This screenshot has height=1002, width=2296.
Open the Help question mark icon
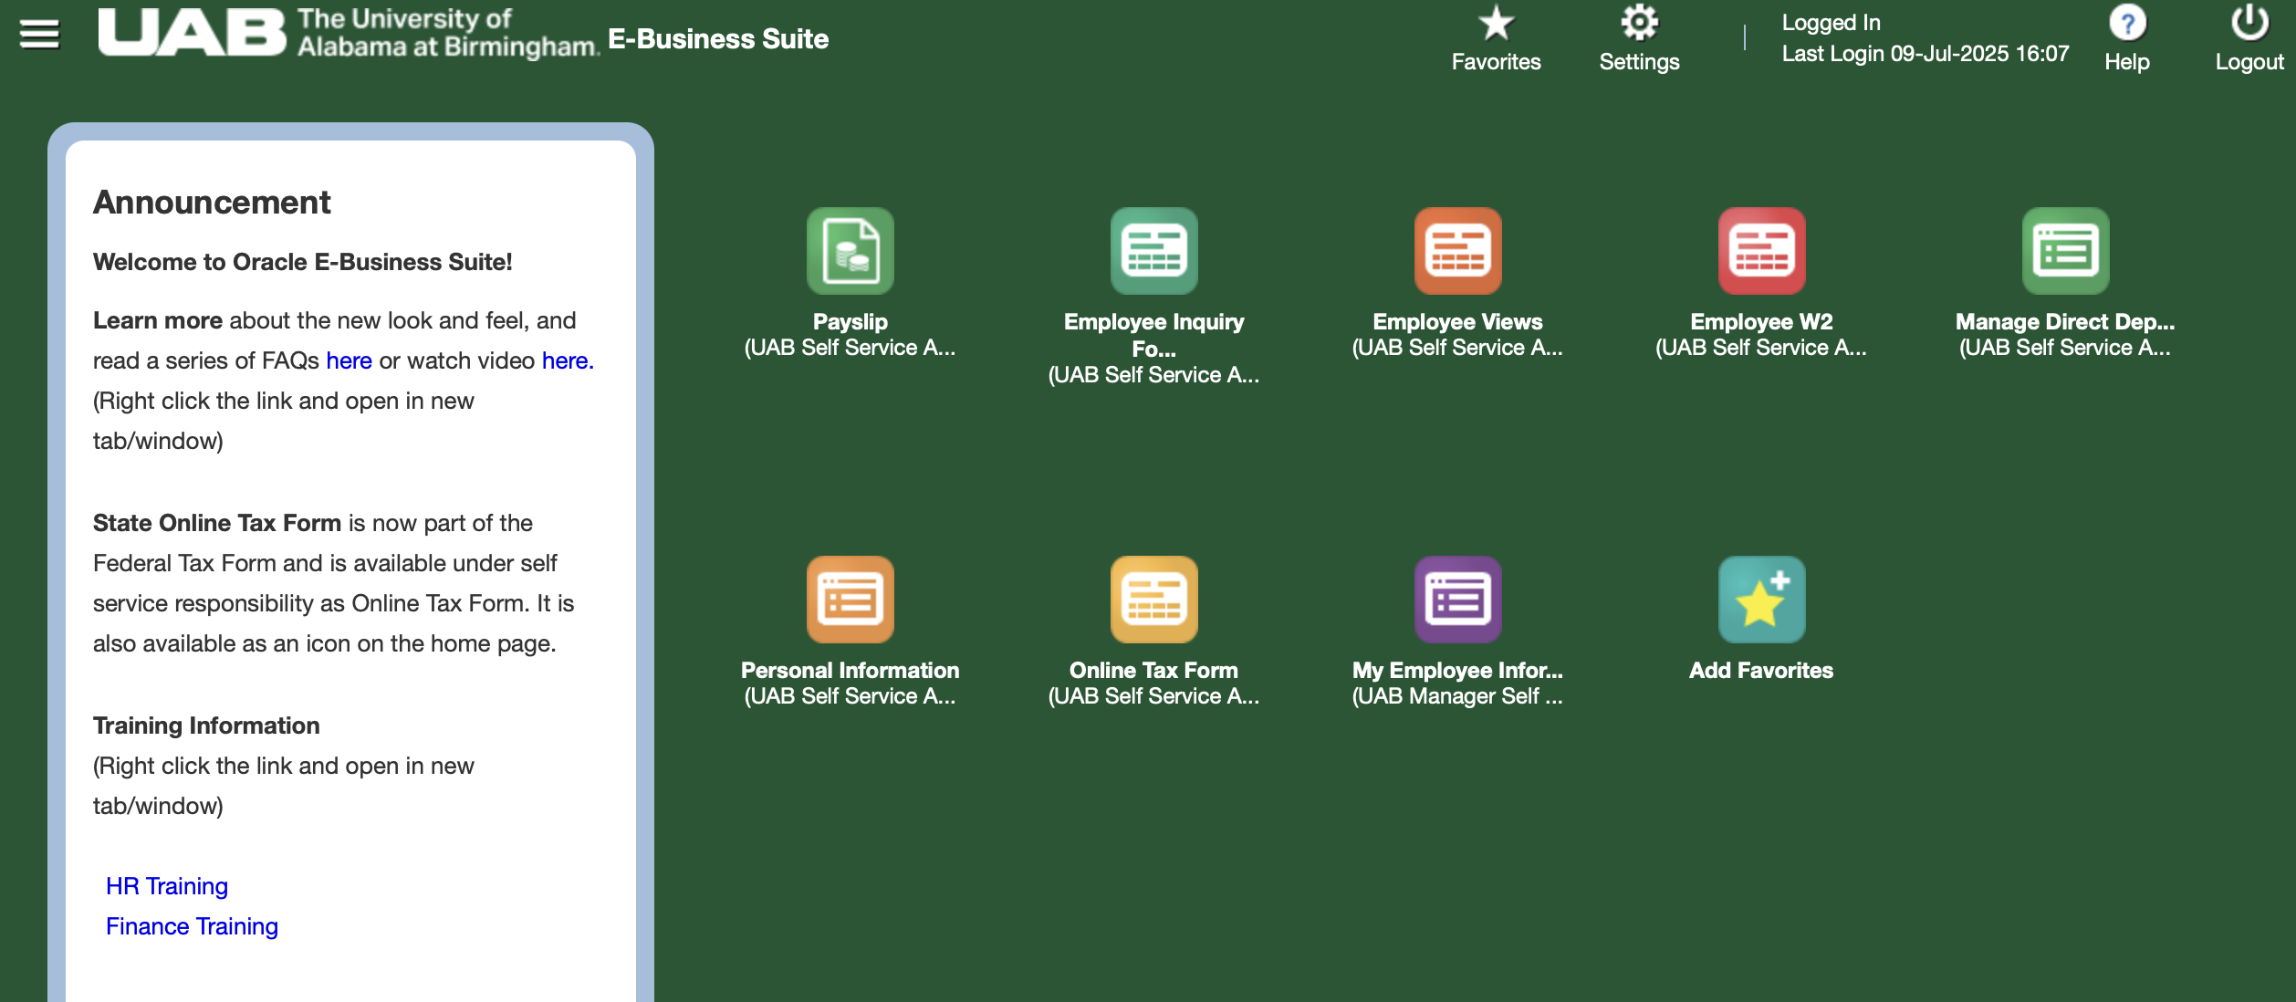point(2127,23)
